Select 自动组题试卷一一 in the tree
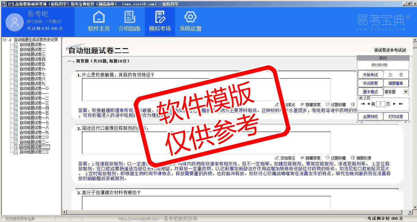 (x=34, y=93)
